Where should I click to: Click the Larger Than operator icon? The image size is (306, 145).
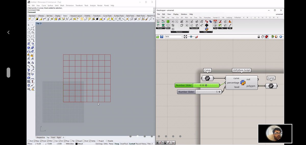click(x=187, y=22)
